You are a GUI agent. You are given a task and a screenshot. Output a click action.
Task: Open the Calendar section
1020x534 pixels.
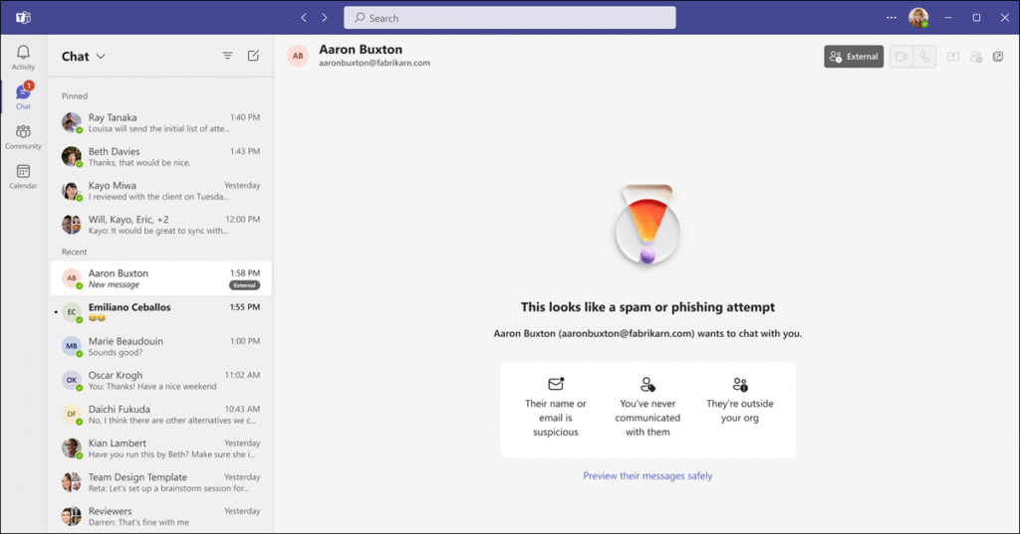tap(23, 177)
